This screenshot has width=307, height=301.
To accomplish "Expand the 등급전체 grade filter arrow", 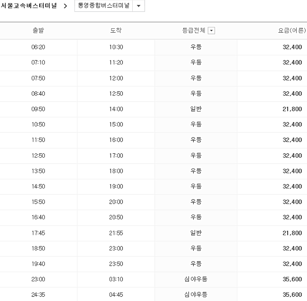I will 211,31.
